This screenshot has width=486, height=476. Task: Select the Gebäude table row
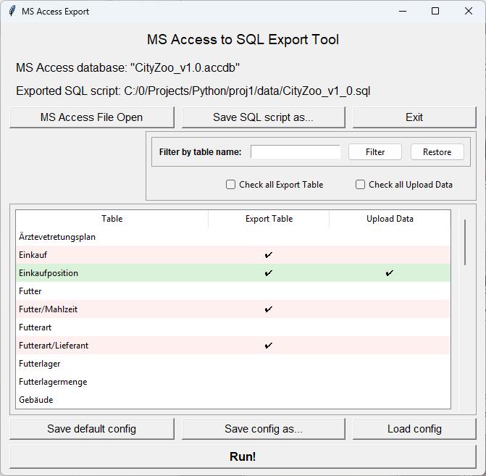coord(233,400)
